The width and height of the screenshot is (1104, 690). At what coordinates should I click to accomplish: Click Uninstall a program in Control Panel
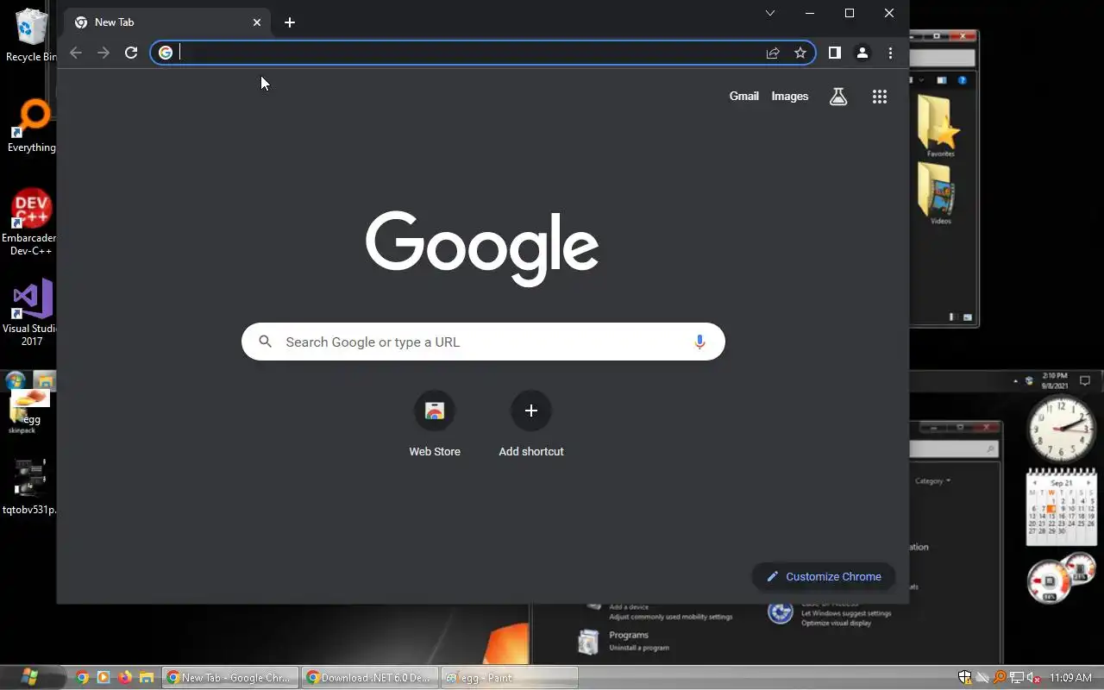coord(639,648)
